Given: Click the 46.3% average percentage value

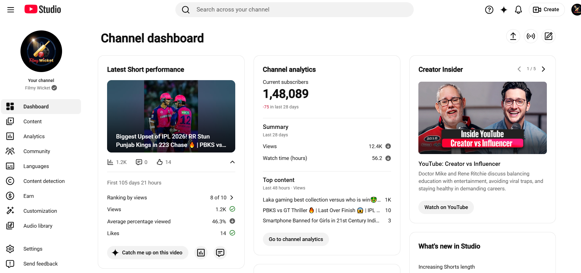Looking at the screenshot, I should [219, 221].
